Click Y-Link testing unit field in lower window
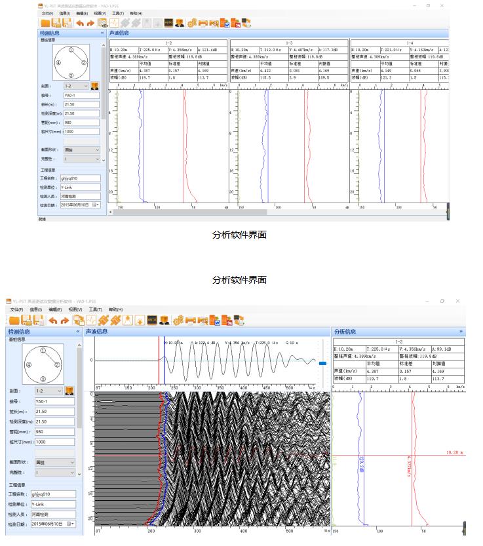This screenshot has height=546, width=483. click(53, 504)
